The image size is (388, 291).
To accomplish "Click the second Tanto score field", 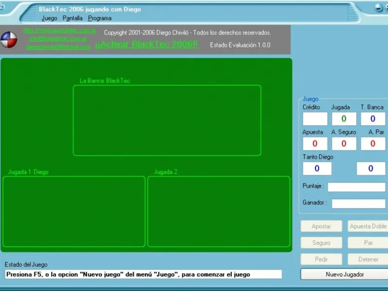I will point(371,168).
